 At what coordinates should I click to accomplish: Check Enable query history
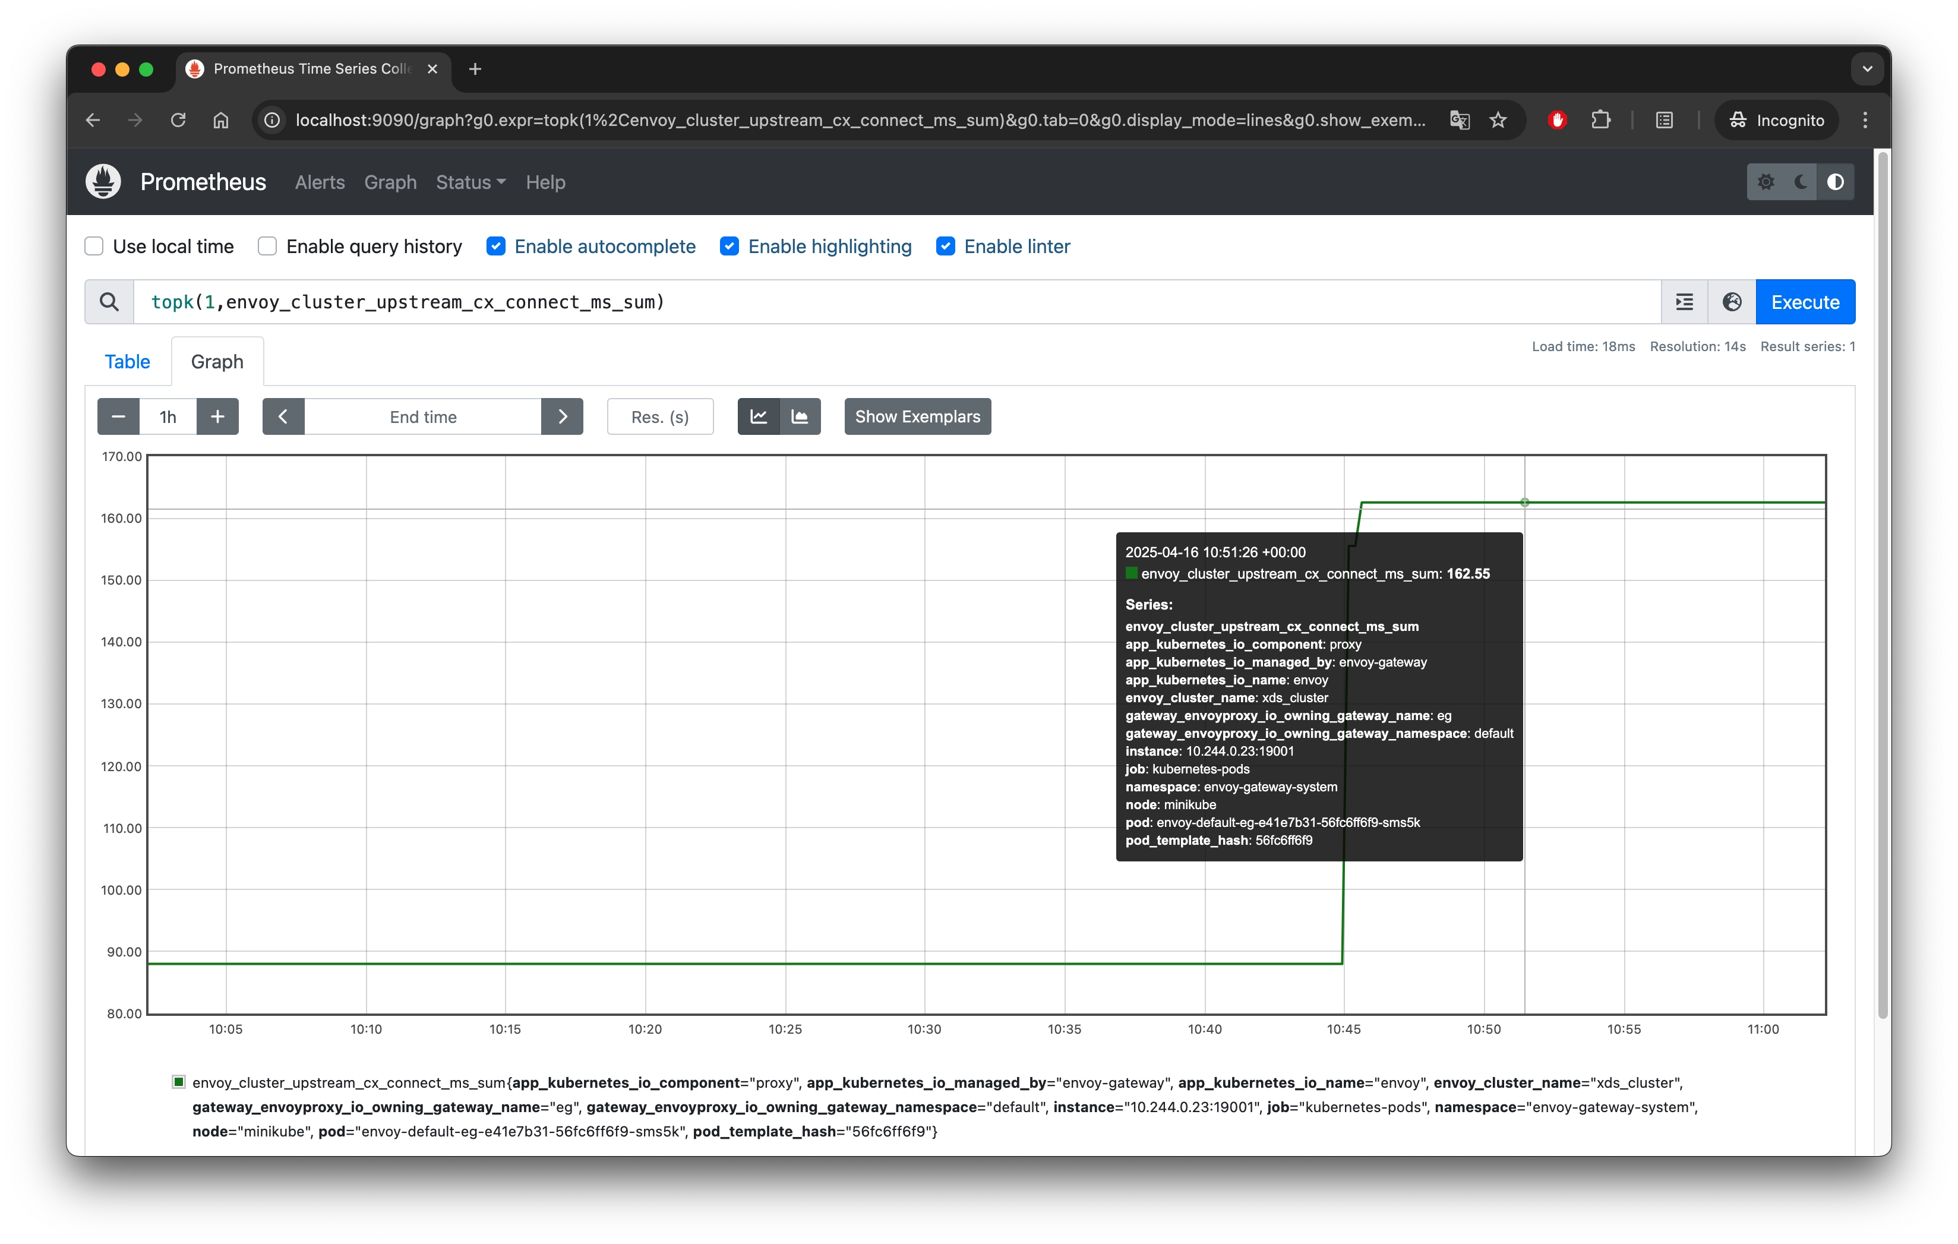[267, 247]
